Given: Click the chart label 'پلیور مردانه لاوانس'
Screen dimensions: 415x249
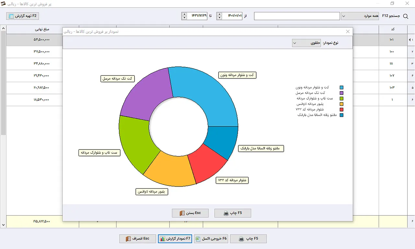Looking at the screenshot, I should click(x=152, y=192).
